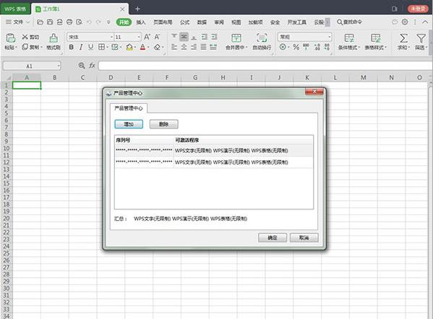Toggle italic formatting
This screenshot has width=433, height=319.
click(81, 47)
